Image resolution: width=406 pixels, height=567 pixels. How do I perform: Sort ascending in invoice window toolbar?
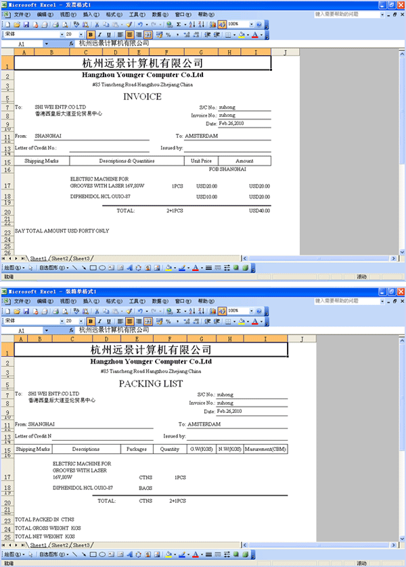(x=192, y=24)
